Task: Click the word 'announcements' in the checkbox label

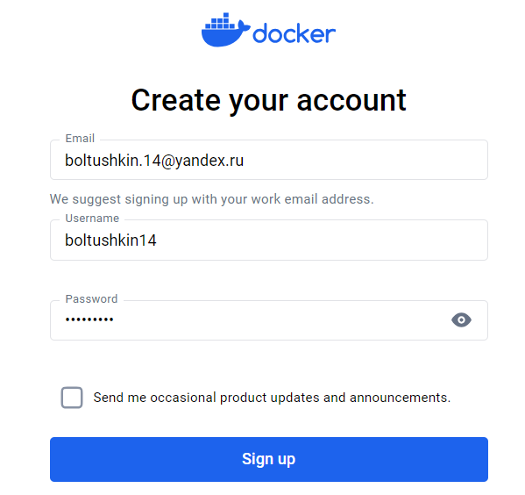Action: tap(401, 398)
